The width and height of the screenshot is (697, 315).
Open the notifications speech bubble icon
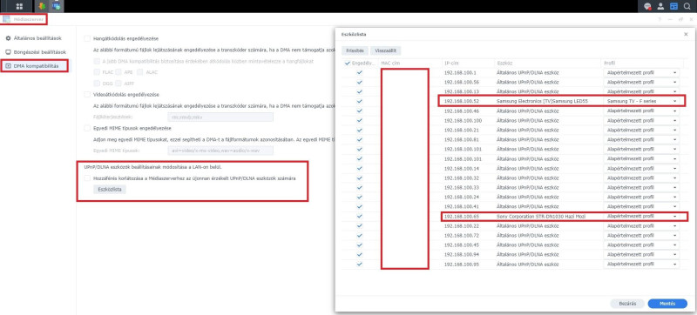point(648,6)
